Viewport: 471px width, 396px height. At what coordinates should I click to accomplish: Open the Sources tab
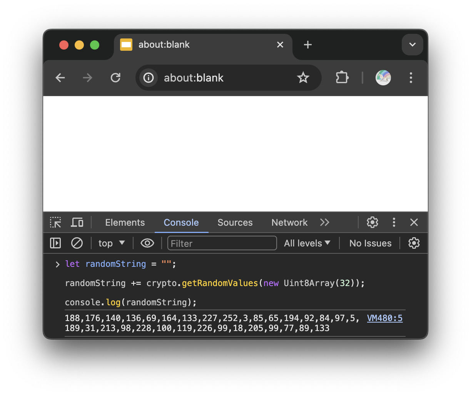click(235, 222)
